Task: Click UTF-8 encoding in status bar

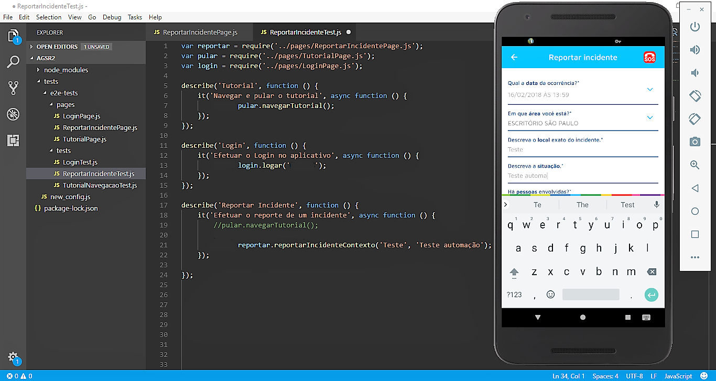Action: coord(634,376)
